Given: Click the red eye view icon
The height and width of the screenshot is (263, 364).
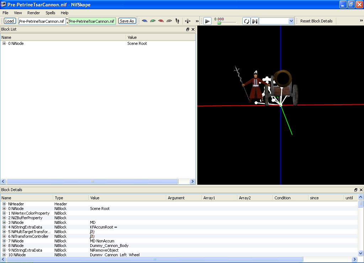Looking at the screenshot, I should click(x=161, y=21).
